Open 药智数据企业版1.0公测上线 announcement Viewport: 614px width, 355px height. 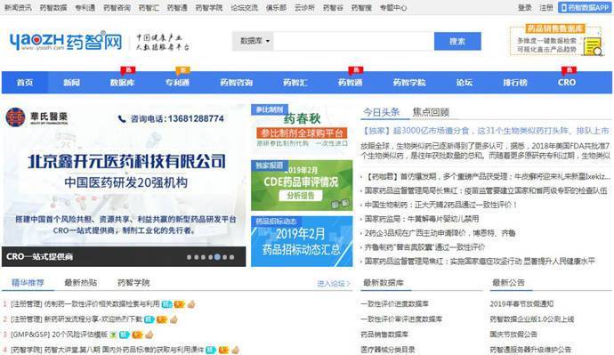pos(532,319)
